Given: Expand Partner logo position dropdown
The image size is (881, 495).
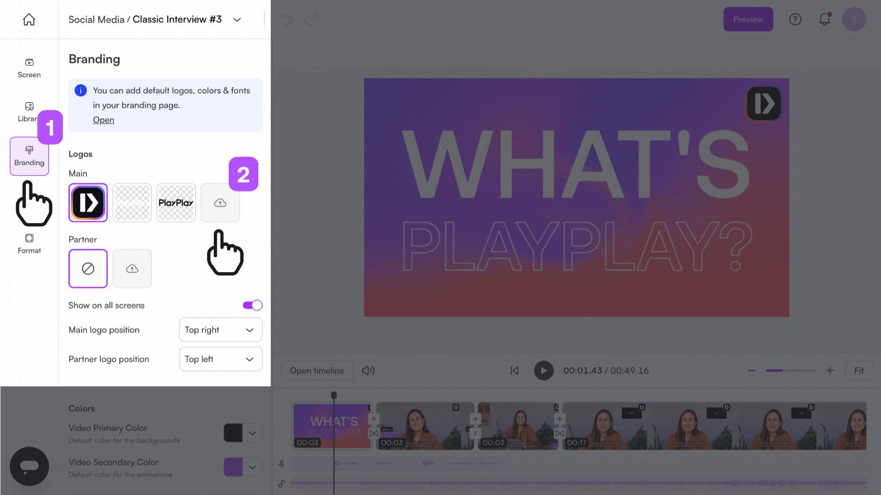Looking at the screenshot, I should pyautogui.click(x=221, y=359).
